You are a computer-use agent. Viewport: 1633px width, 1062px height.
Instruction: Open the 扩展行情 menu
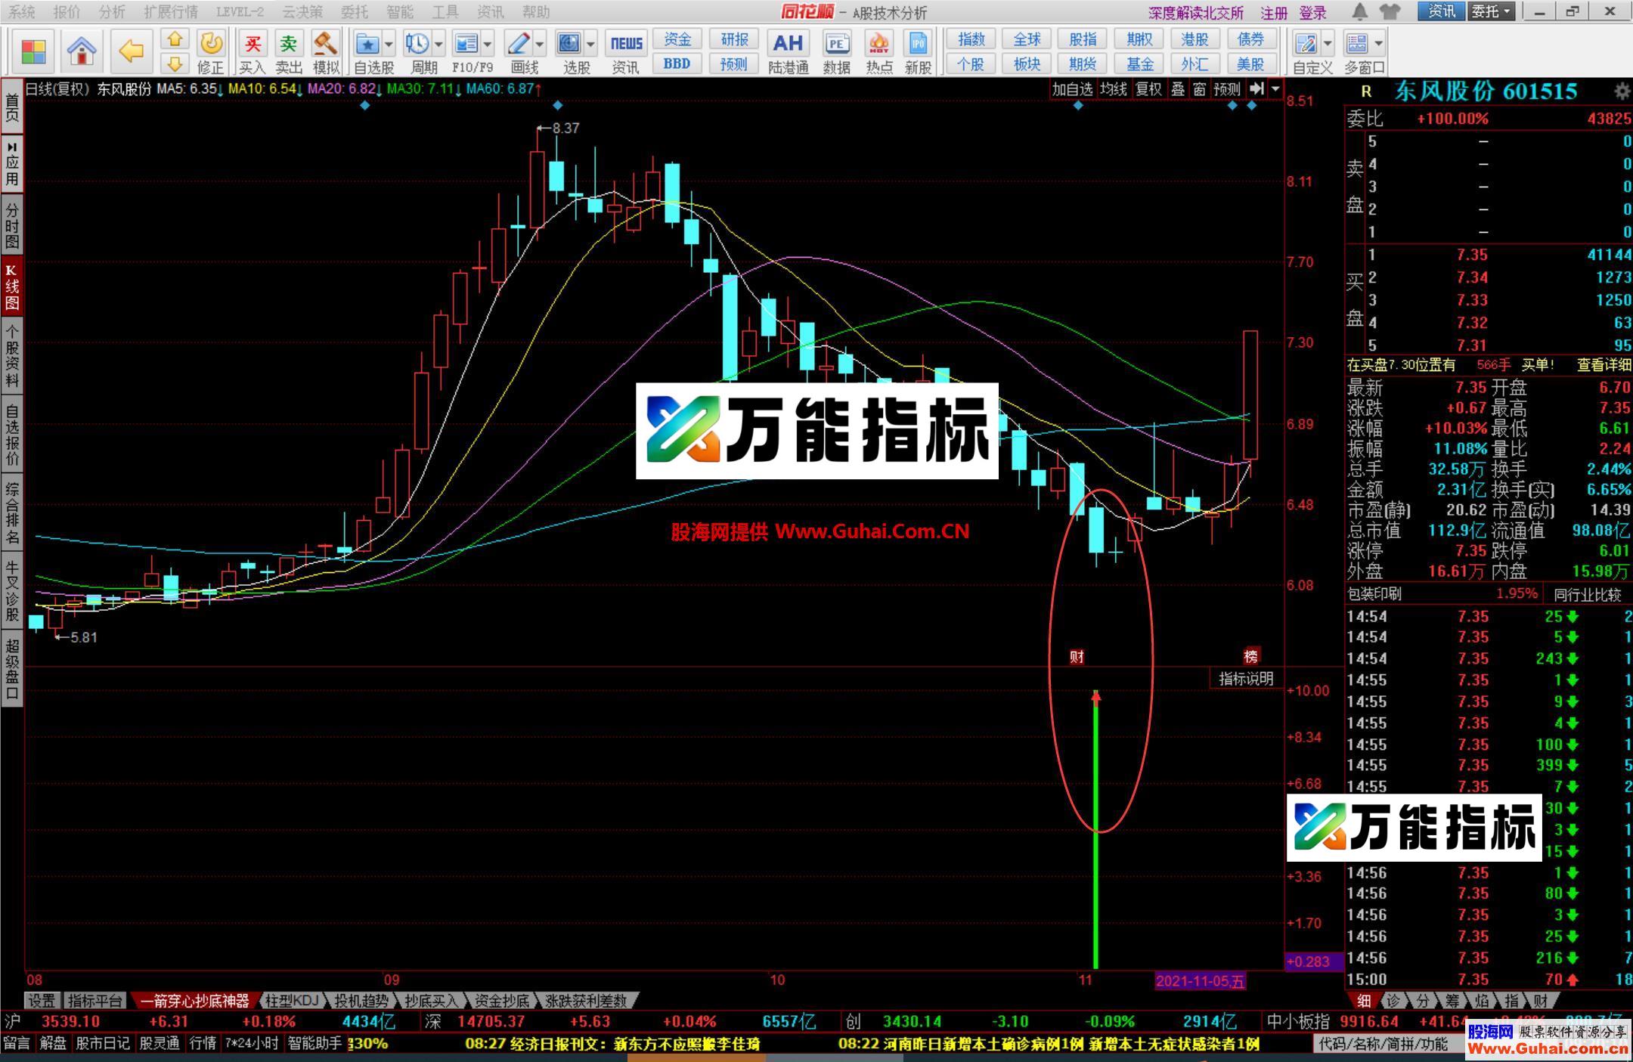[170, 11]
